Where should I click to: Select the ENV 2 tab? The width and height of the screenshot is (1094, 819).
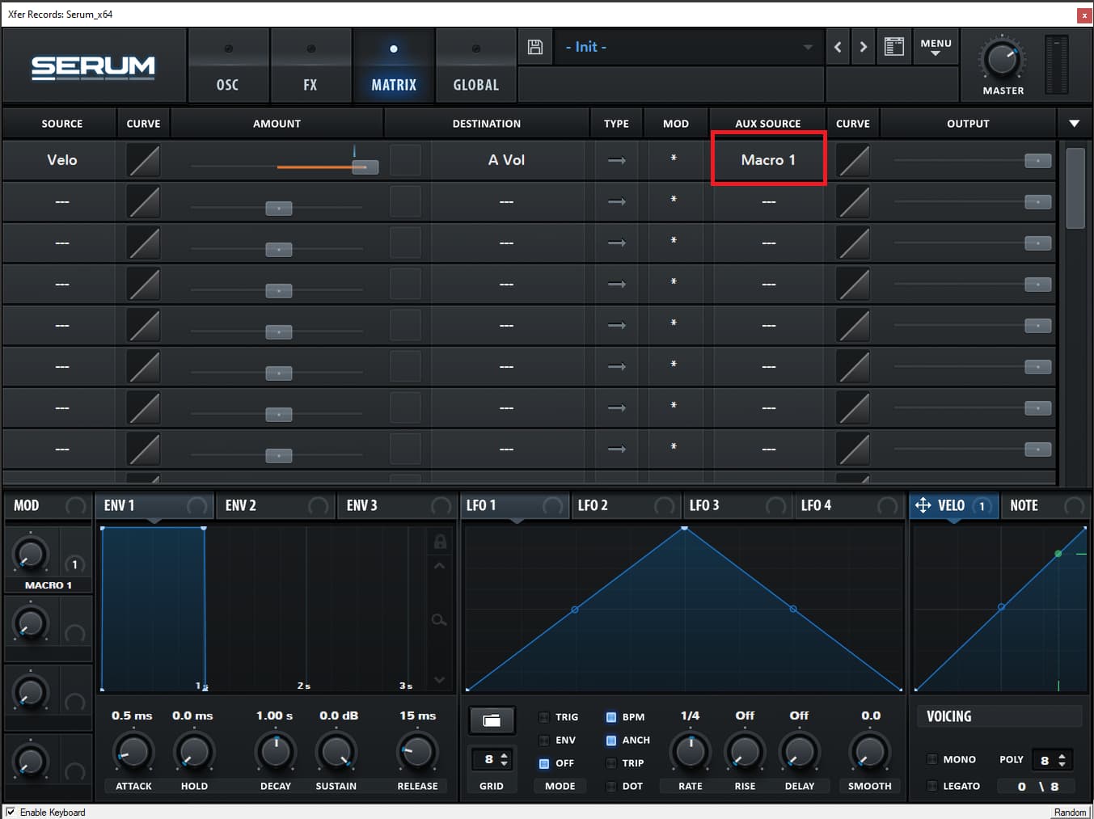(276, 505)
